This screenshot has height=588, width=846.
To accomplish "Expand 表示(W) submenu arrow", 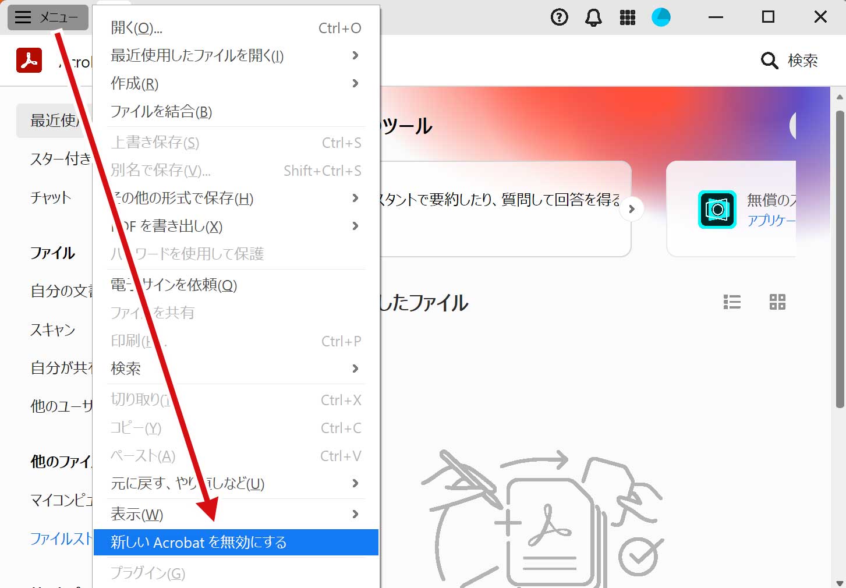I will [355, 514].
